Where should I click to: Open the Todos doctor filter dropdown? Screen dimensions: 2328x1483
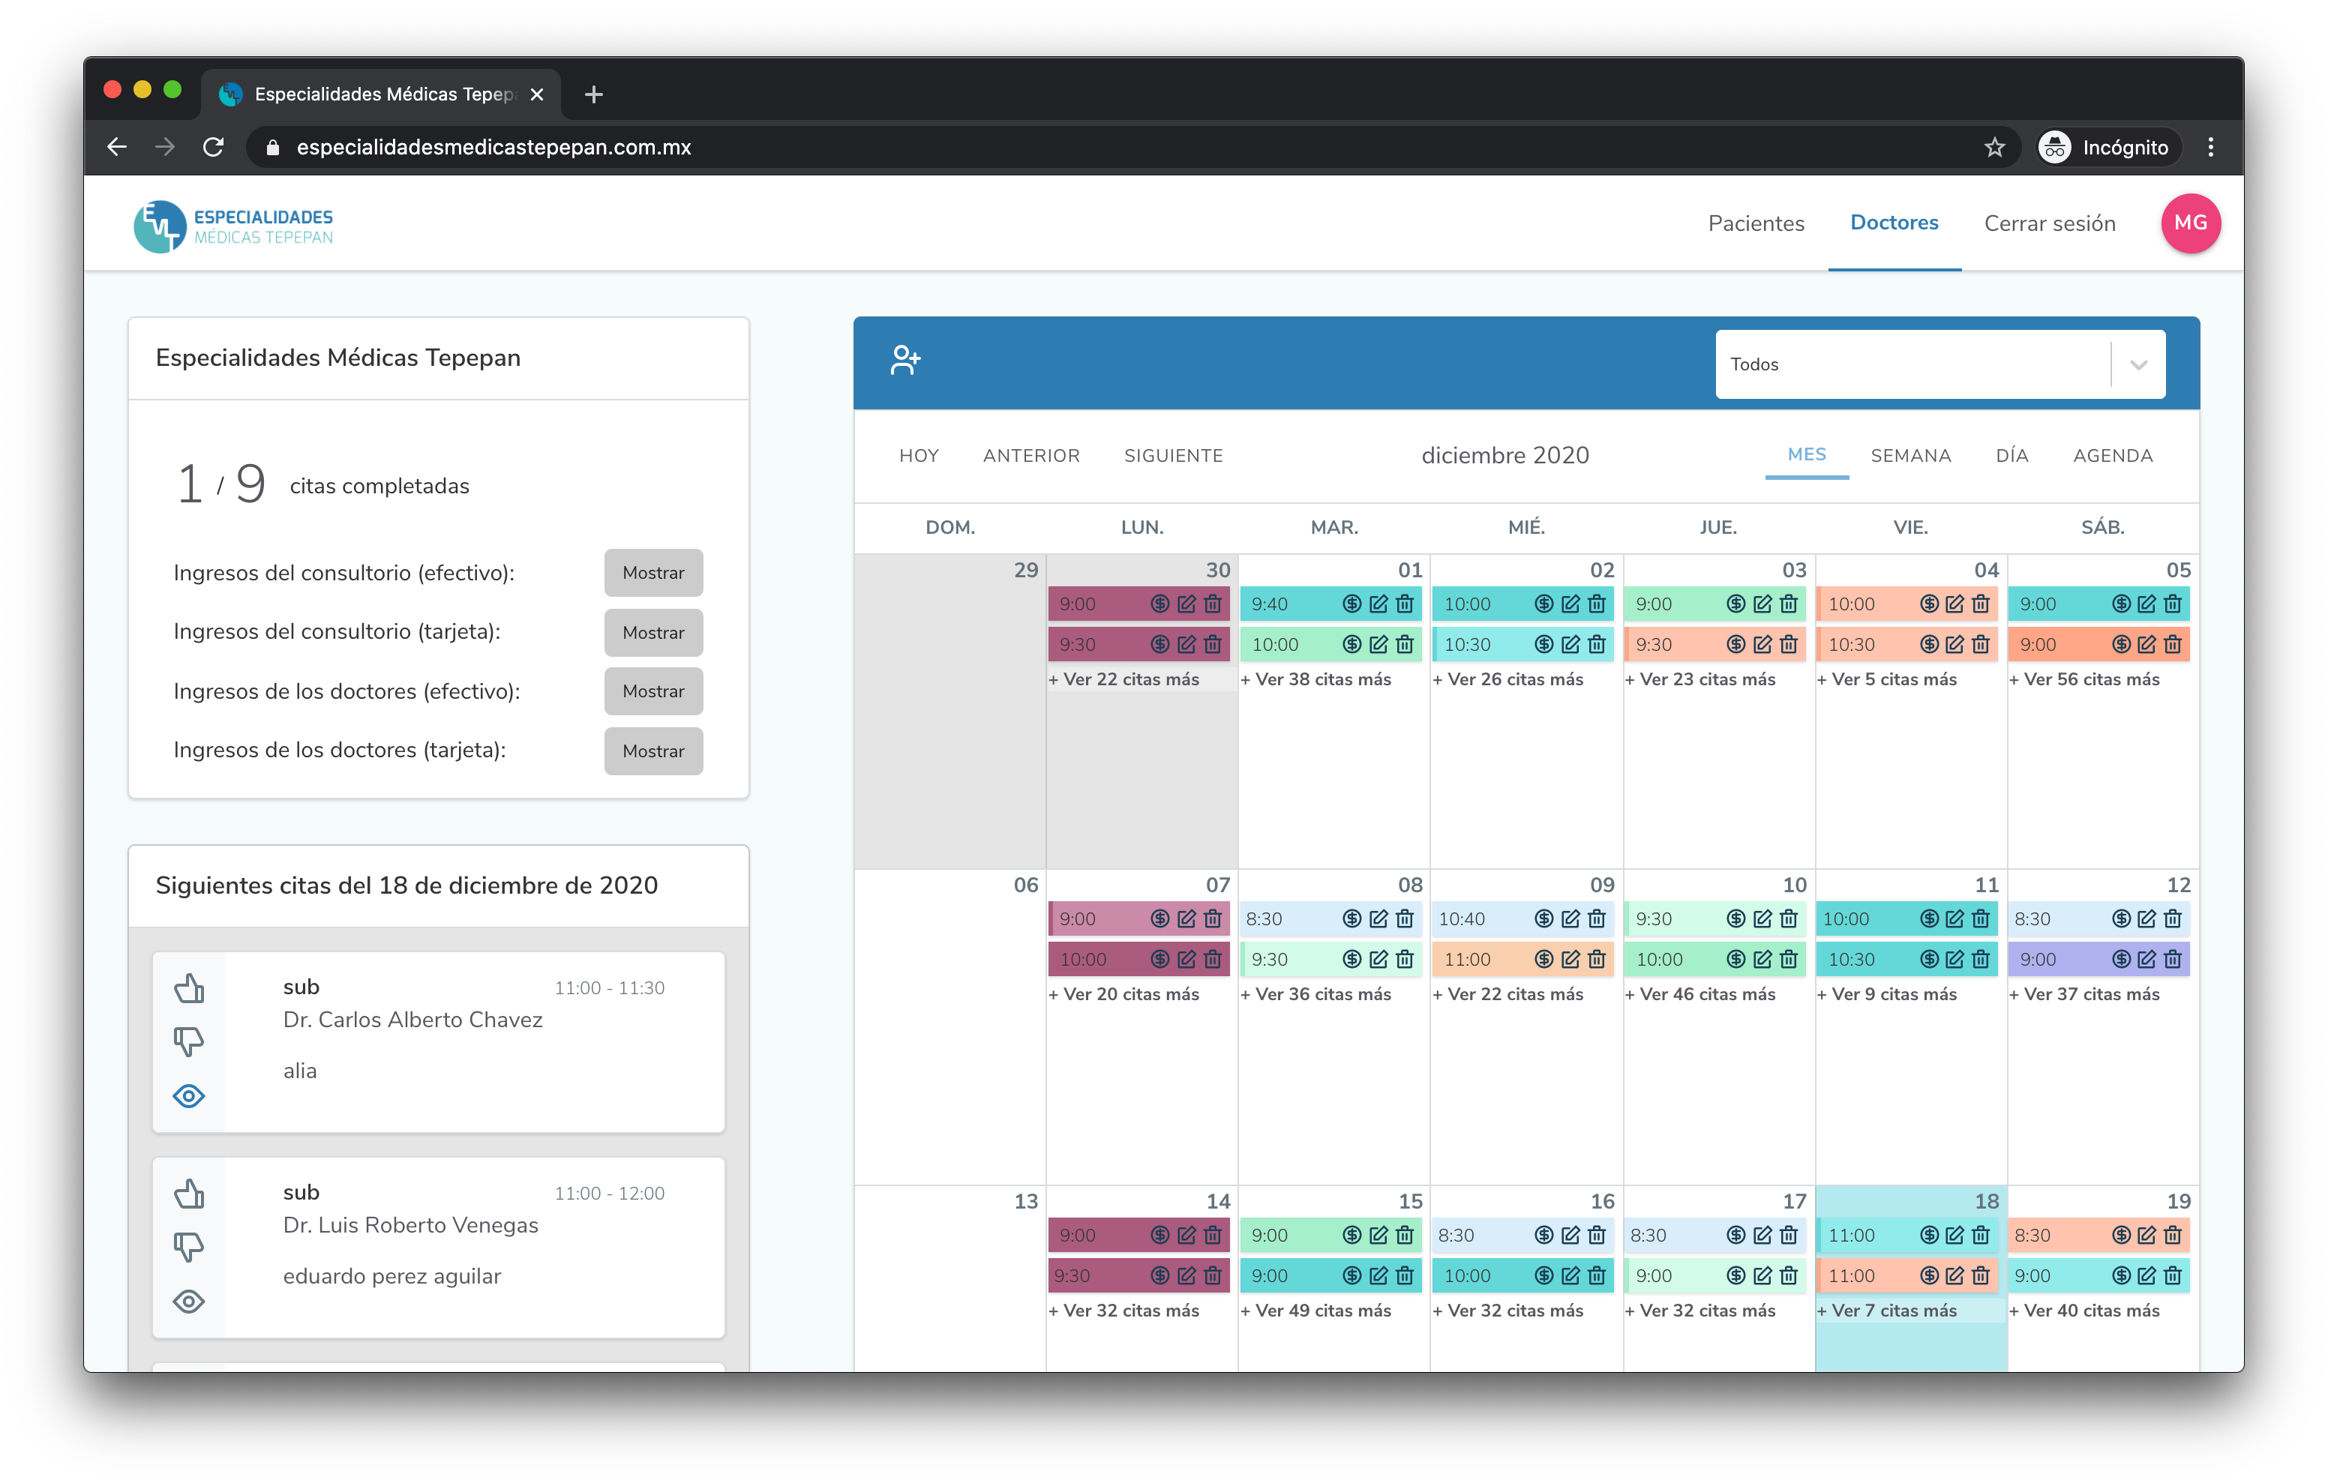click(1939, 364)
